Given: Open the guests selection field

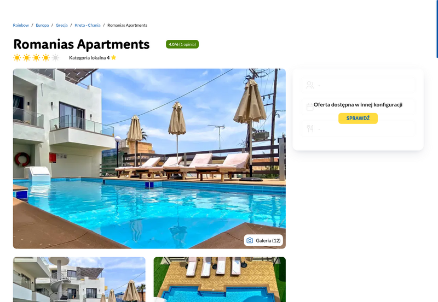Looking at the screenshot, I should pyautogui.click(x=358, y=85).
